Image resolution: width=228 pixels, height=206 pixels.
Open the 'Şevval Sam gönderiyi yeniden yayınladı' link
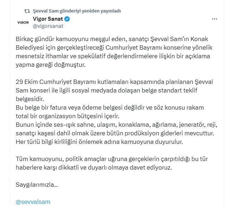[x=76, y=11]
